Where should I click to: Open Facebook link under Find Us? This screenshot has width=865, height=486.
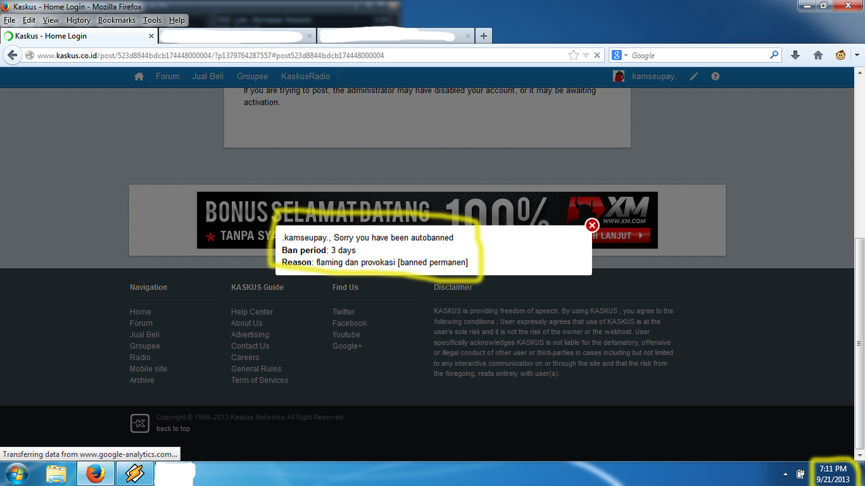pyautogui.click(x=349, y=323)
